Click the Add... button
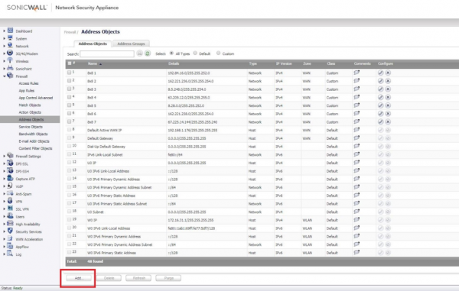 point(79,278)
